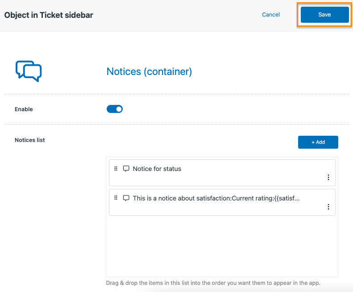Click the Notice for status text label

pyautogui.click(x=157, y=169)
